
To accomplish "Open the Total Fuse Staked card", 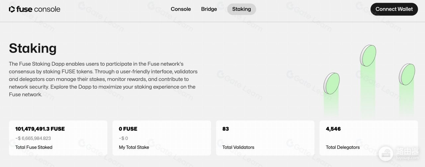I will click(58, 138).
